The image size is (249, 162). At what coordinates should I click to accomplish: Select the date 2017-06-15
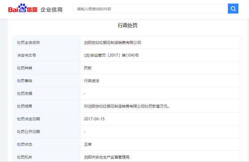point(94,119)
